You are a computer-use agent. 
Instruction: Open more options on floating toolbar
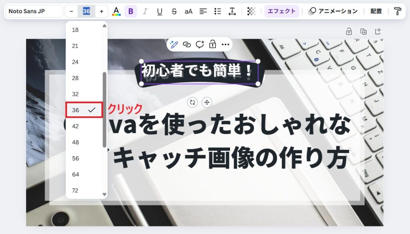226,44
